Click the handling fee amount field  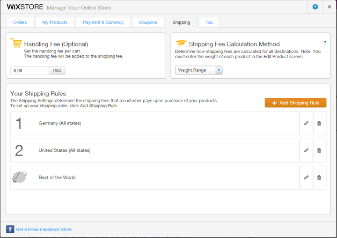[29, 71]
